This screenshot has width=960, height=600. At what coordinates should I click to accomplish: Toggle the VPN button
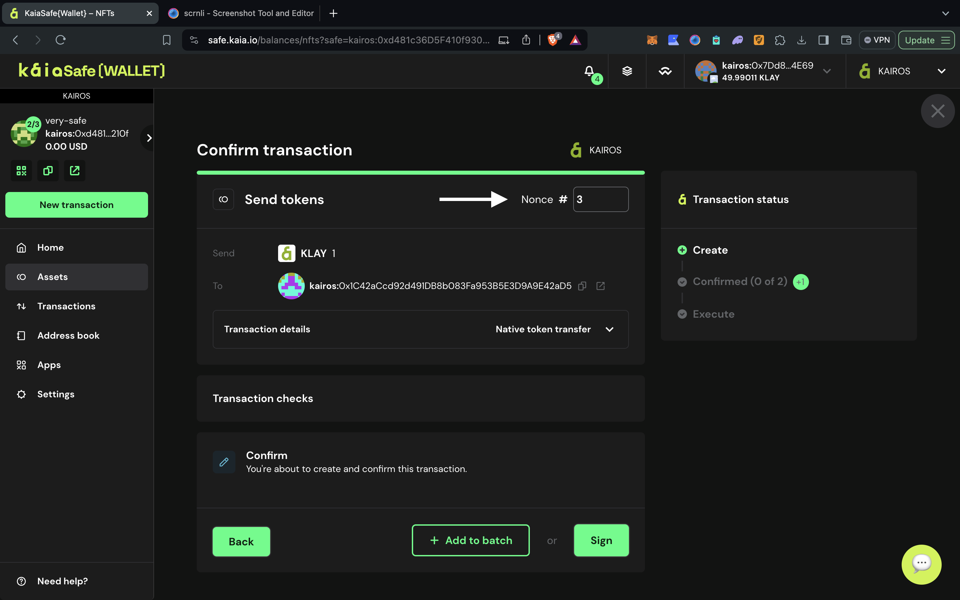877,40
